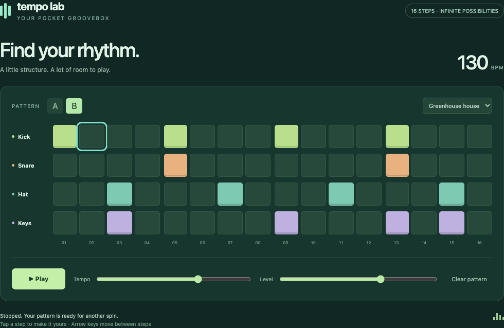504x328 pixels.
Task: Click the Keys track label
Action: [25, 223]
